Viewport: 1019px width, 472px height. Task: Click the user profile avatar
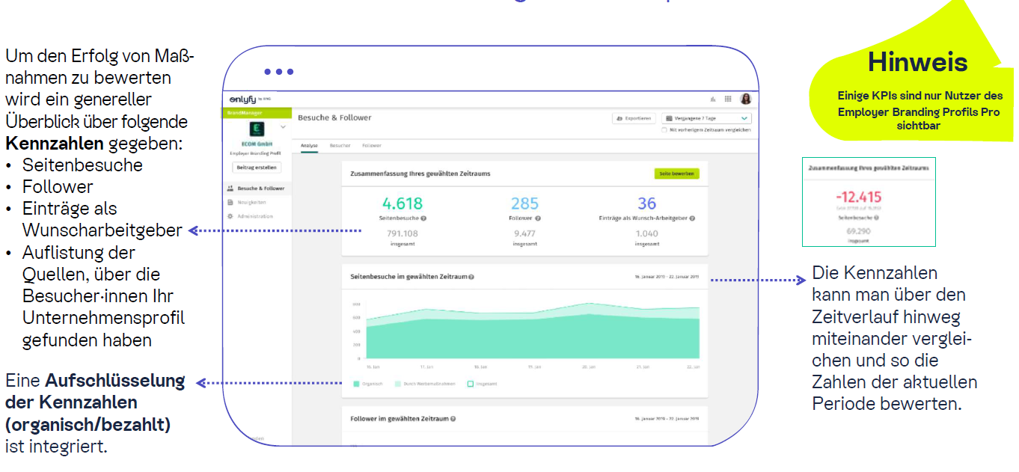[745, 99]
